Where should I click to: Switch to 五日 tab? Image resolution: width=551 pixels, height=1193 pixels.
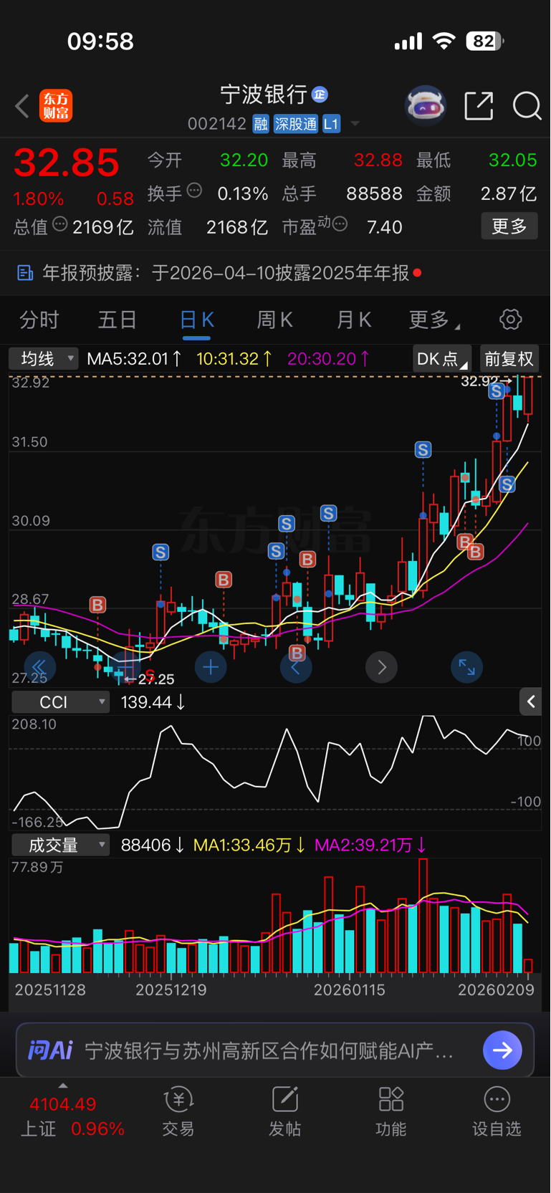tap(118, 320)
